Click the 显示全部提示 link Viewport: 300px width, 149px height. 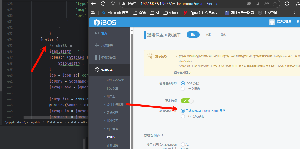(x=184, y=72)
